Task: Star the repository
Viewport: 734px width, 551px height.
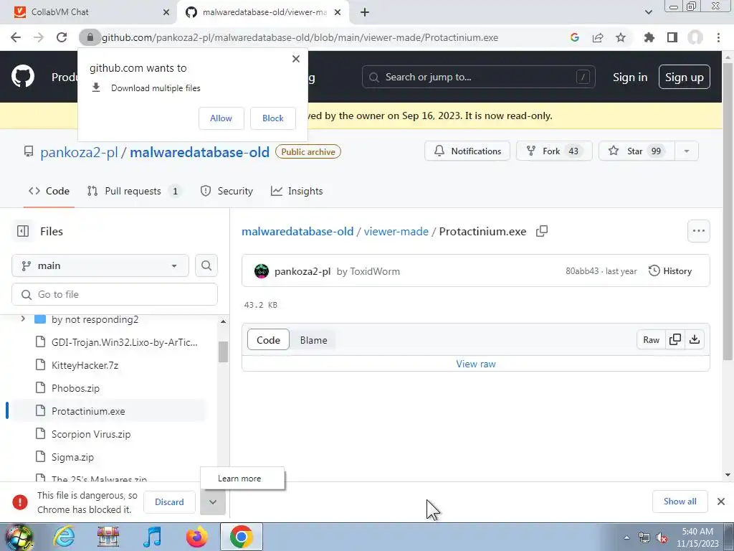Action: [x=637, y=151]
